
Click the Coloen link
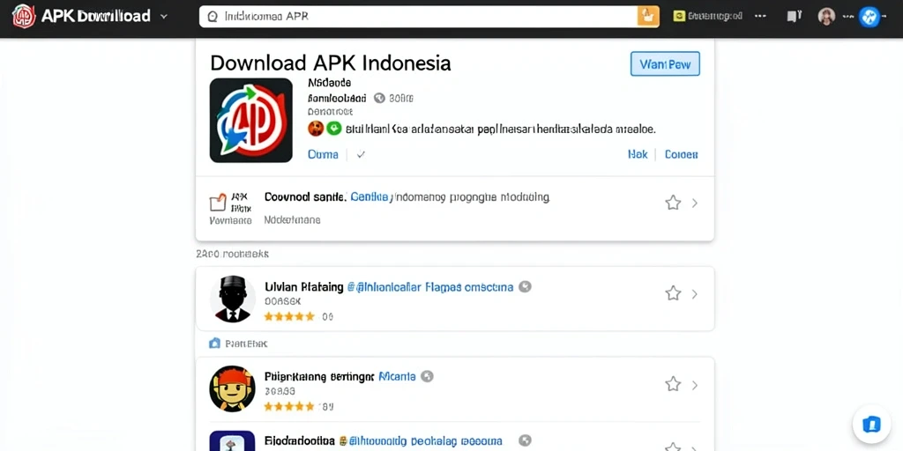point(682,154)
